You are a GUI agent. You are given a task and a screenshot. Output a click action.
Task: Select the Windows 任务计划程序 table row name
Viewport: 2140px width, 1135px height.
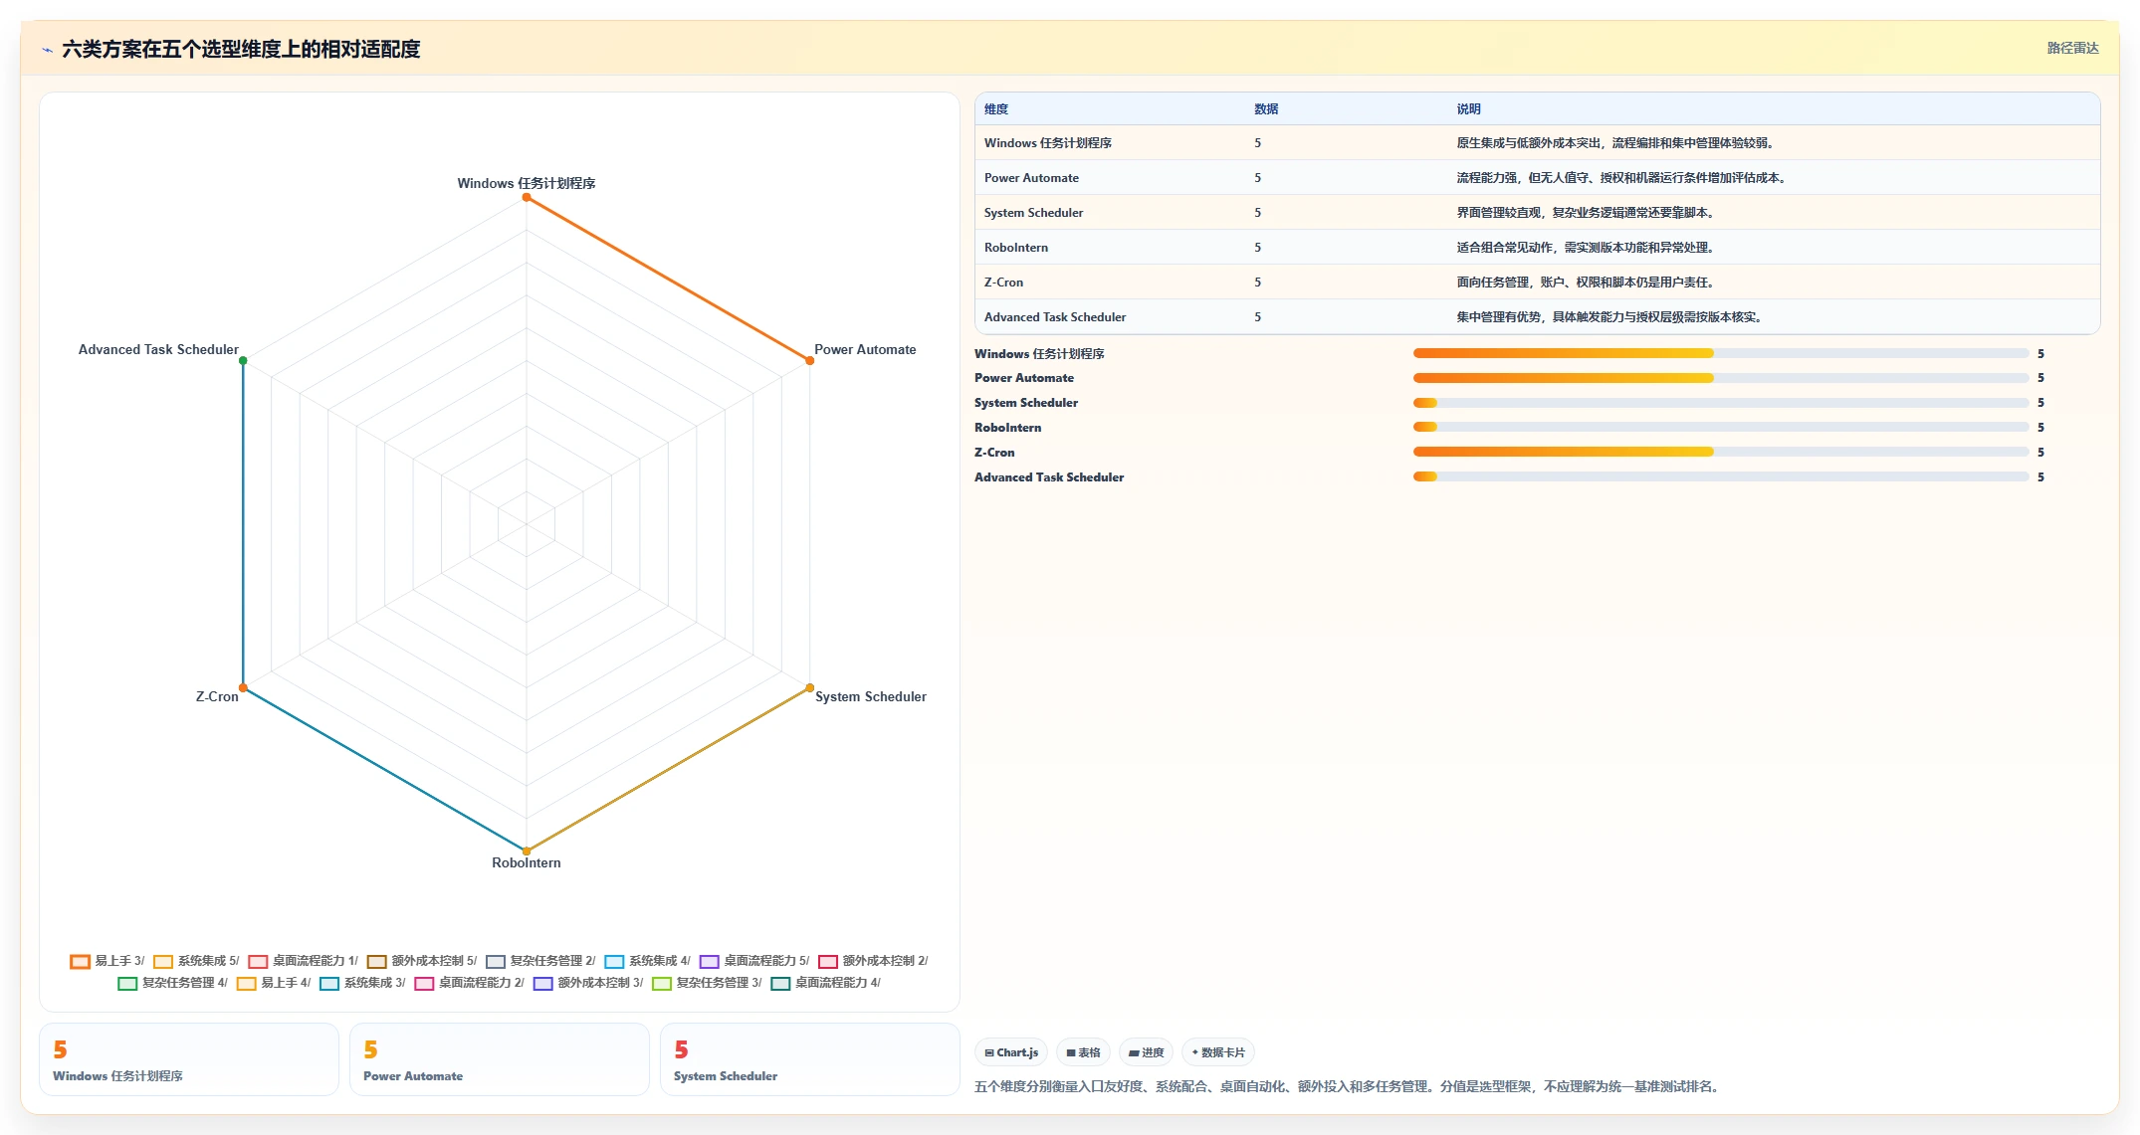coord(1048,143)
